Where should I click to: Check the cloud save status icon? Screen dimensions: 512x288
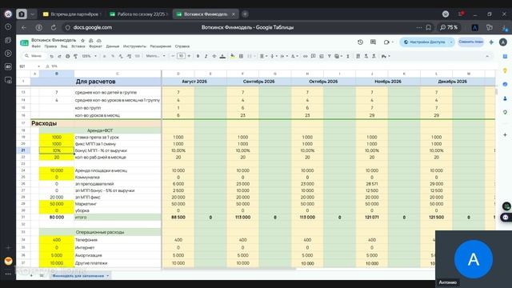point(99,41)
